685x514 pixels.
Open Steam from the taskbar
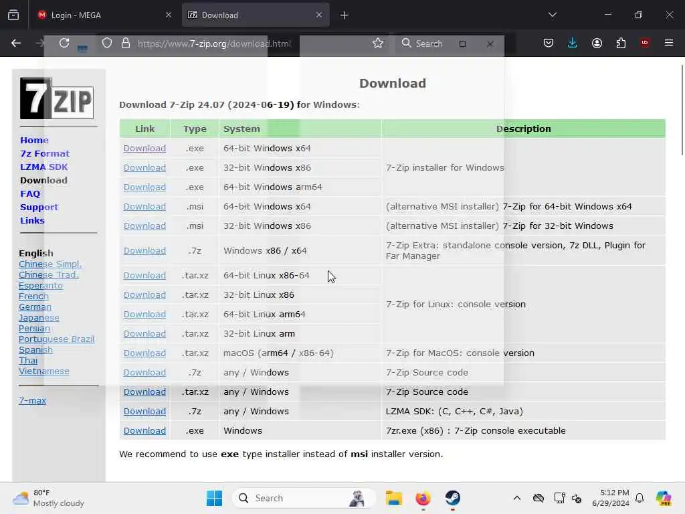pyautogui.click(x=453, y=498)
